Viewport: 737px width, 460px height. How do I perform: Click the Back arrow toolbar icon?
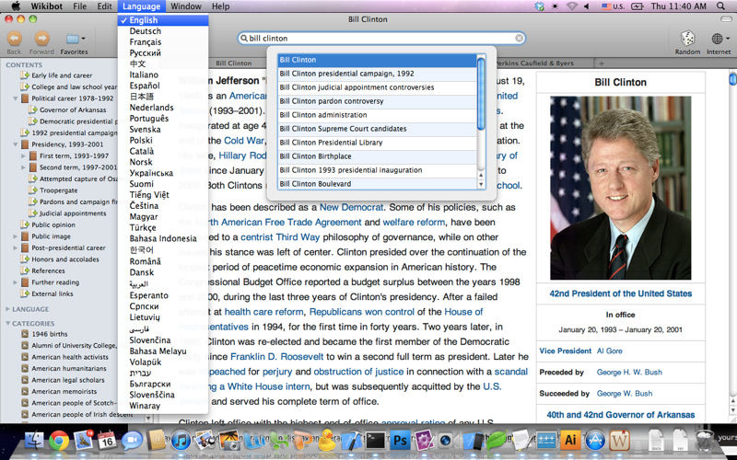pyautogui.click(x=14, y=39)
